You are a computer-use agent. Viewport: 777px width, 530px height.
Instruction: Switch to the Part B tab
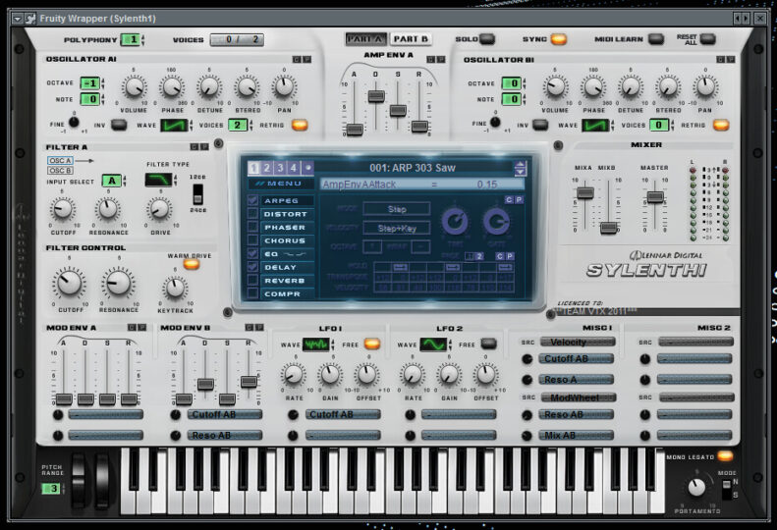click(411, 39)
